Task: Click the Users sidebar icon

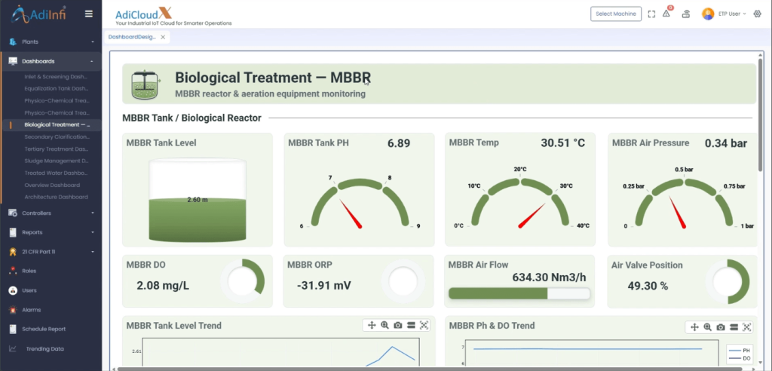Action: click(13, 290)
